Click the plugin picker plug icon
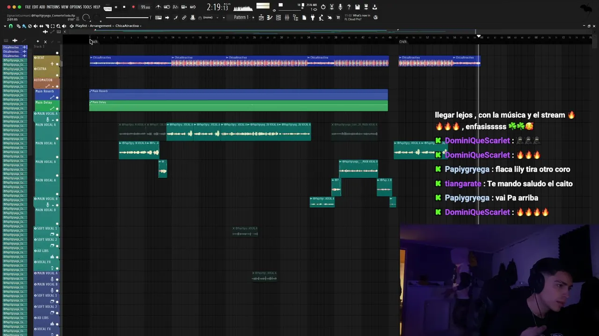The width and height of the screenshot is (599, 336). pos(313,18)
